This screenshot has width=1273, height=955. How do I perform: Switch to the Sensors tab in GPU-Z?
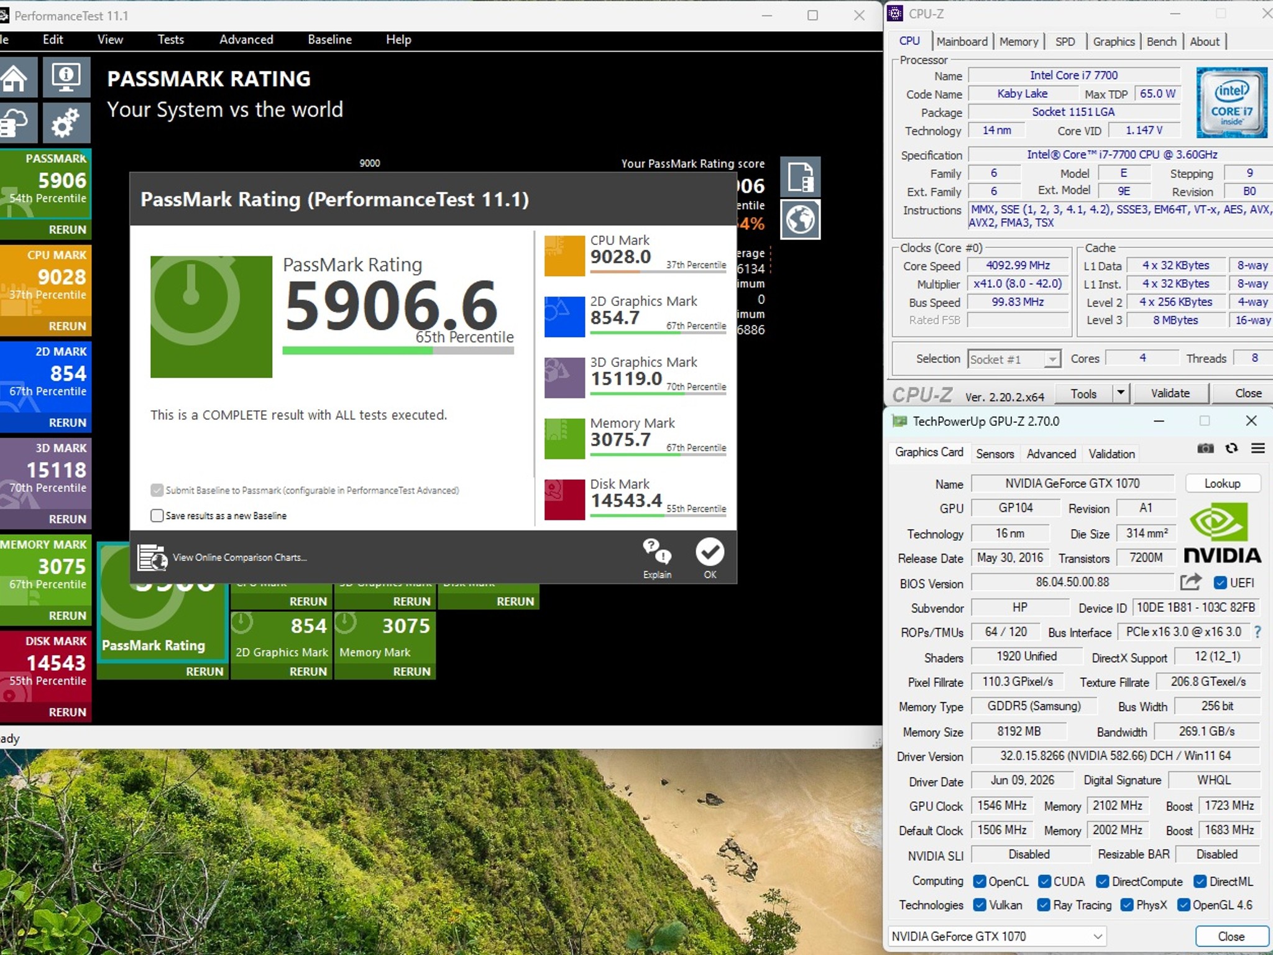click(x=995, y=454)
